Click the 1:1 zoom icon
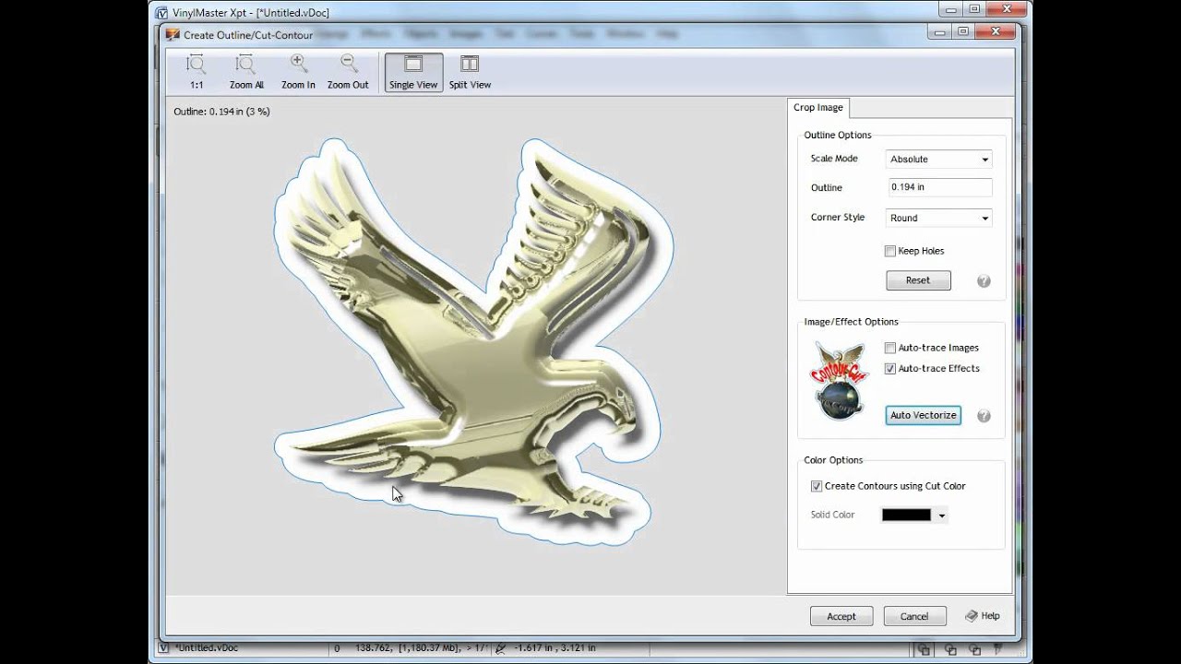 (196, 64)
